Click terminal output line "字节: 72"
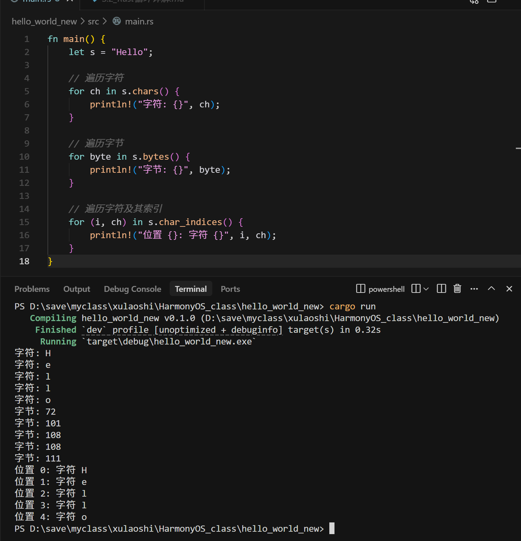The width and height of the screenshot is (521, 541). tap(35, 412)
